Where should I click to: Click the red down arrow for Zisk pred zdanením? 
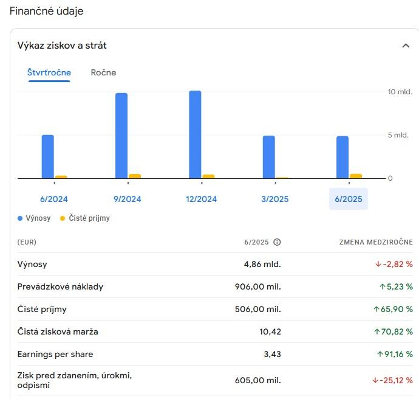[x=375, y=381]
